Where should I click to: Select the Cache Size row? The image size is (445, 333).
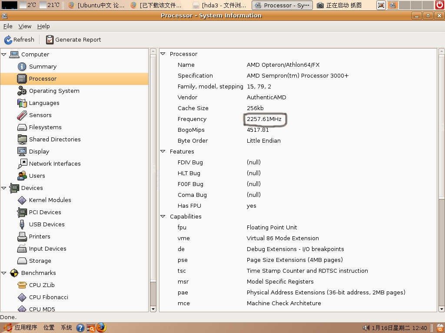coord(298,108)
